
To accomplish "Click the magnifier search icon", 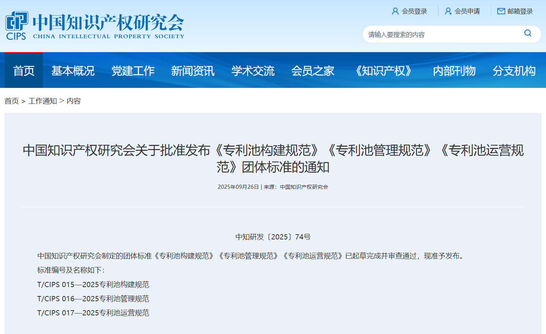I will [528, 33].
